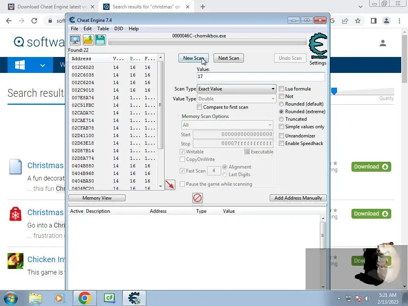Viewport: 408px width, 306px height.
Task: Switch to Chrome in the taskbar
Action: point(84,298)
